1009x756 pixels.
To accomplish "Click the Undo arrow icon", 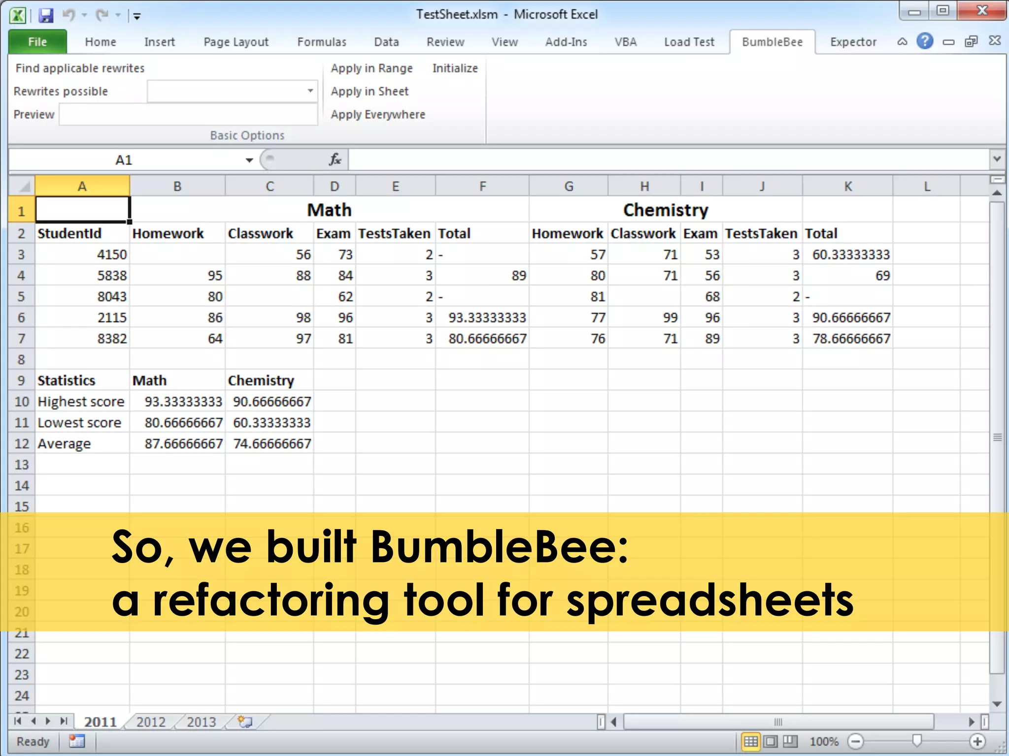I will (x=68, y=15).
